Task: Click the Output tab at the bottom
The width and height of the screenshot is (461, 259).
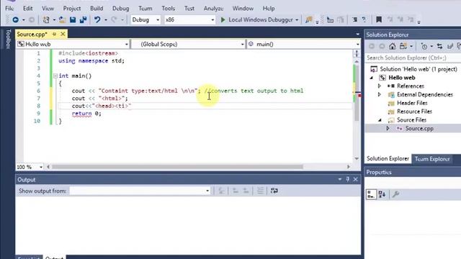Action: (55, 258)
